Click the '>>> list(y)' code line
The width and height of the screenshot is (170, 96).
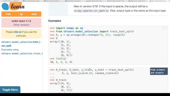(58, 59)
